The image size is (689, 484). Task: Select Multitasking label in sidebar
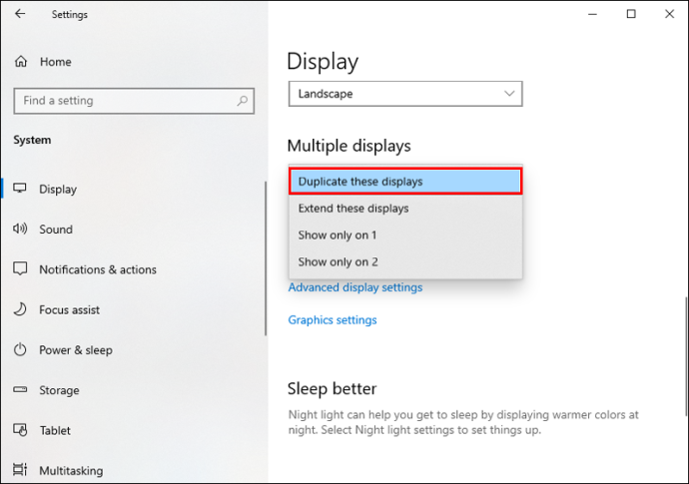click(x=71, y=471)
